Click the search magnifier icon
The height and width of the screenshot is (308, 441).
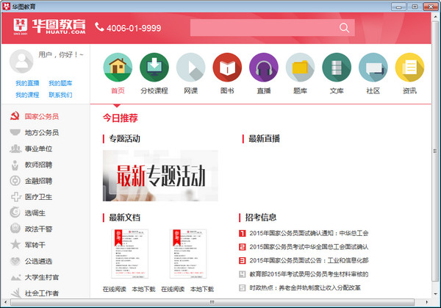[345, 28]
